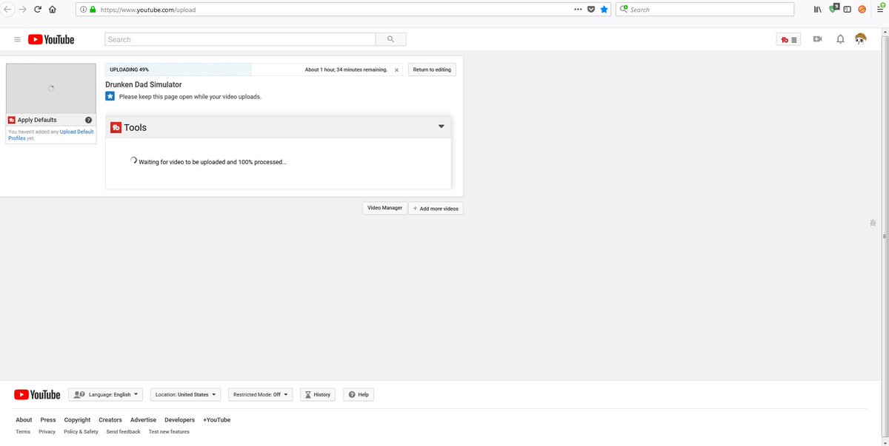Open the Location: United States dropdown
This screenshot has width=889, height=446.
pyautogui.click(x=186, y=395)
